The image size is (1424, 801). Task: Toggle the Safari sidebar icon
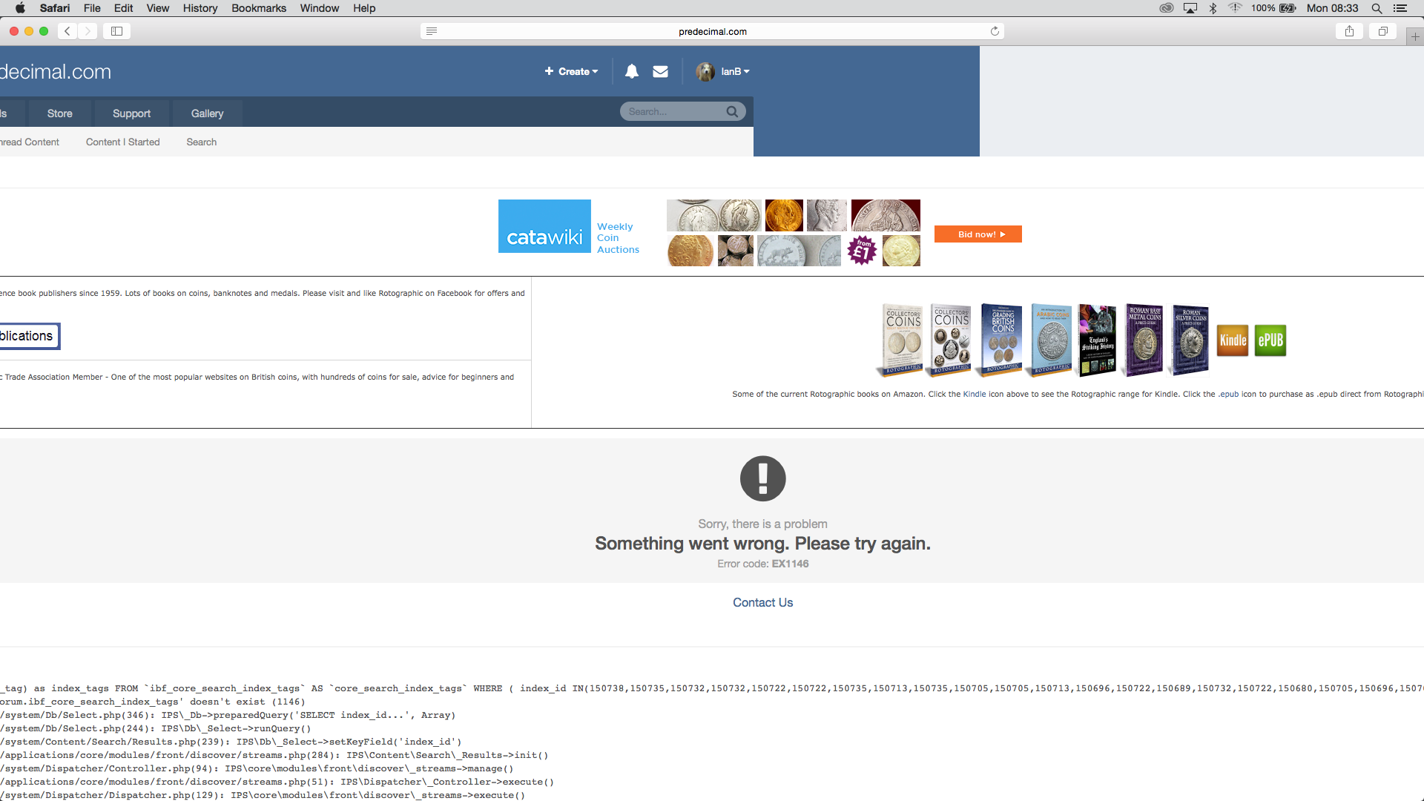click(116, 31)
